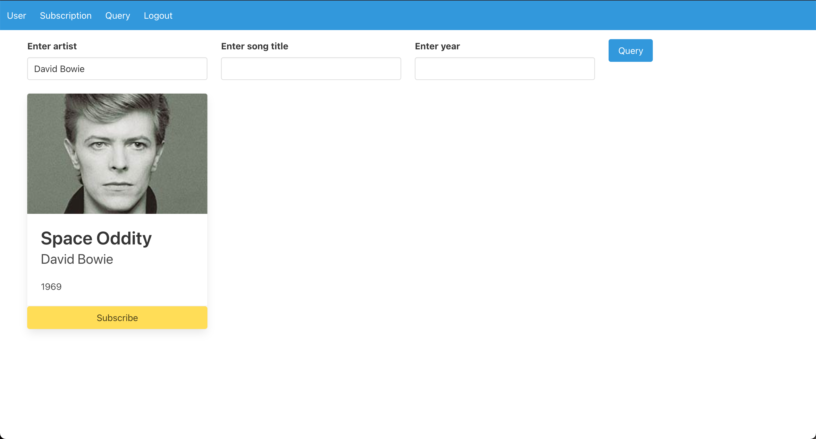Click empty navbar space right of Logout
This screenshot has width=816, height=439.
[475, 16]
